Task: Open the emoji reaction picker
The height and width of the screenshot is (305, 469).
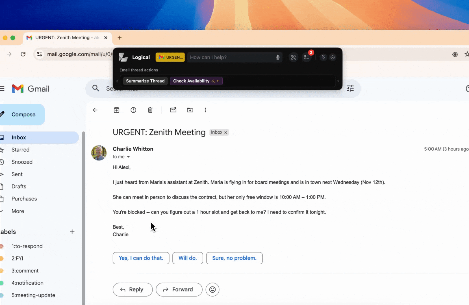Action: pos(212,289)
